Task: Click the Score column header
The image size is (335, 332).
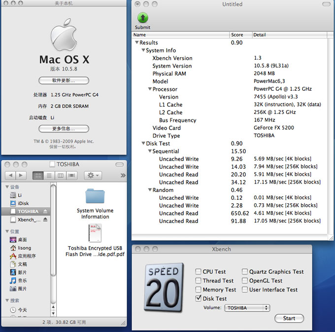Action: [240, 35]
